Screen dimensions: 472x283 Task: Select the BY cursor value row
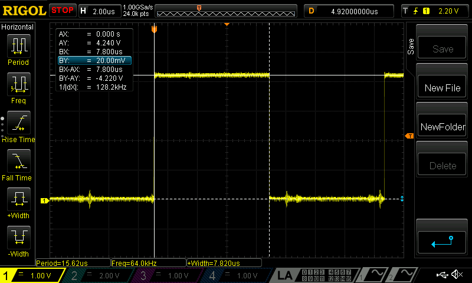click(x=94, y=60)
